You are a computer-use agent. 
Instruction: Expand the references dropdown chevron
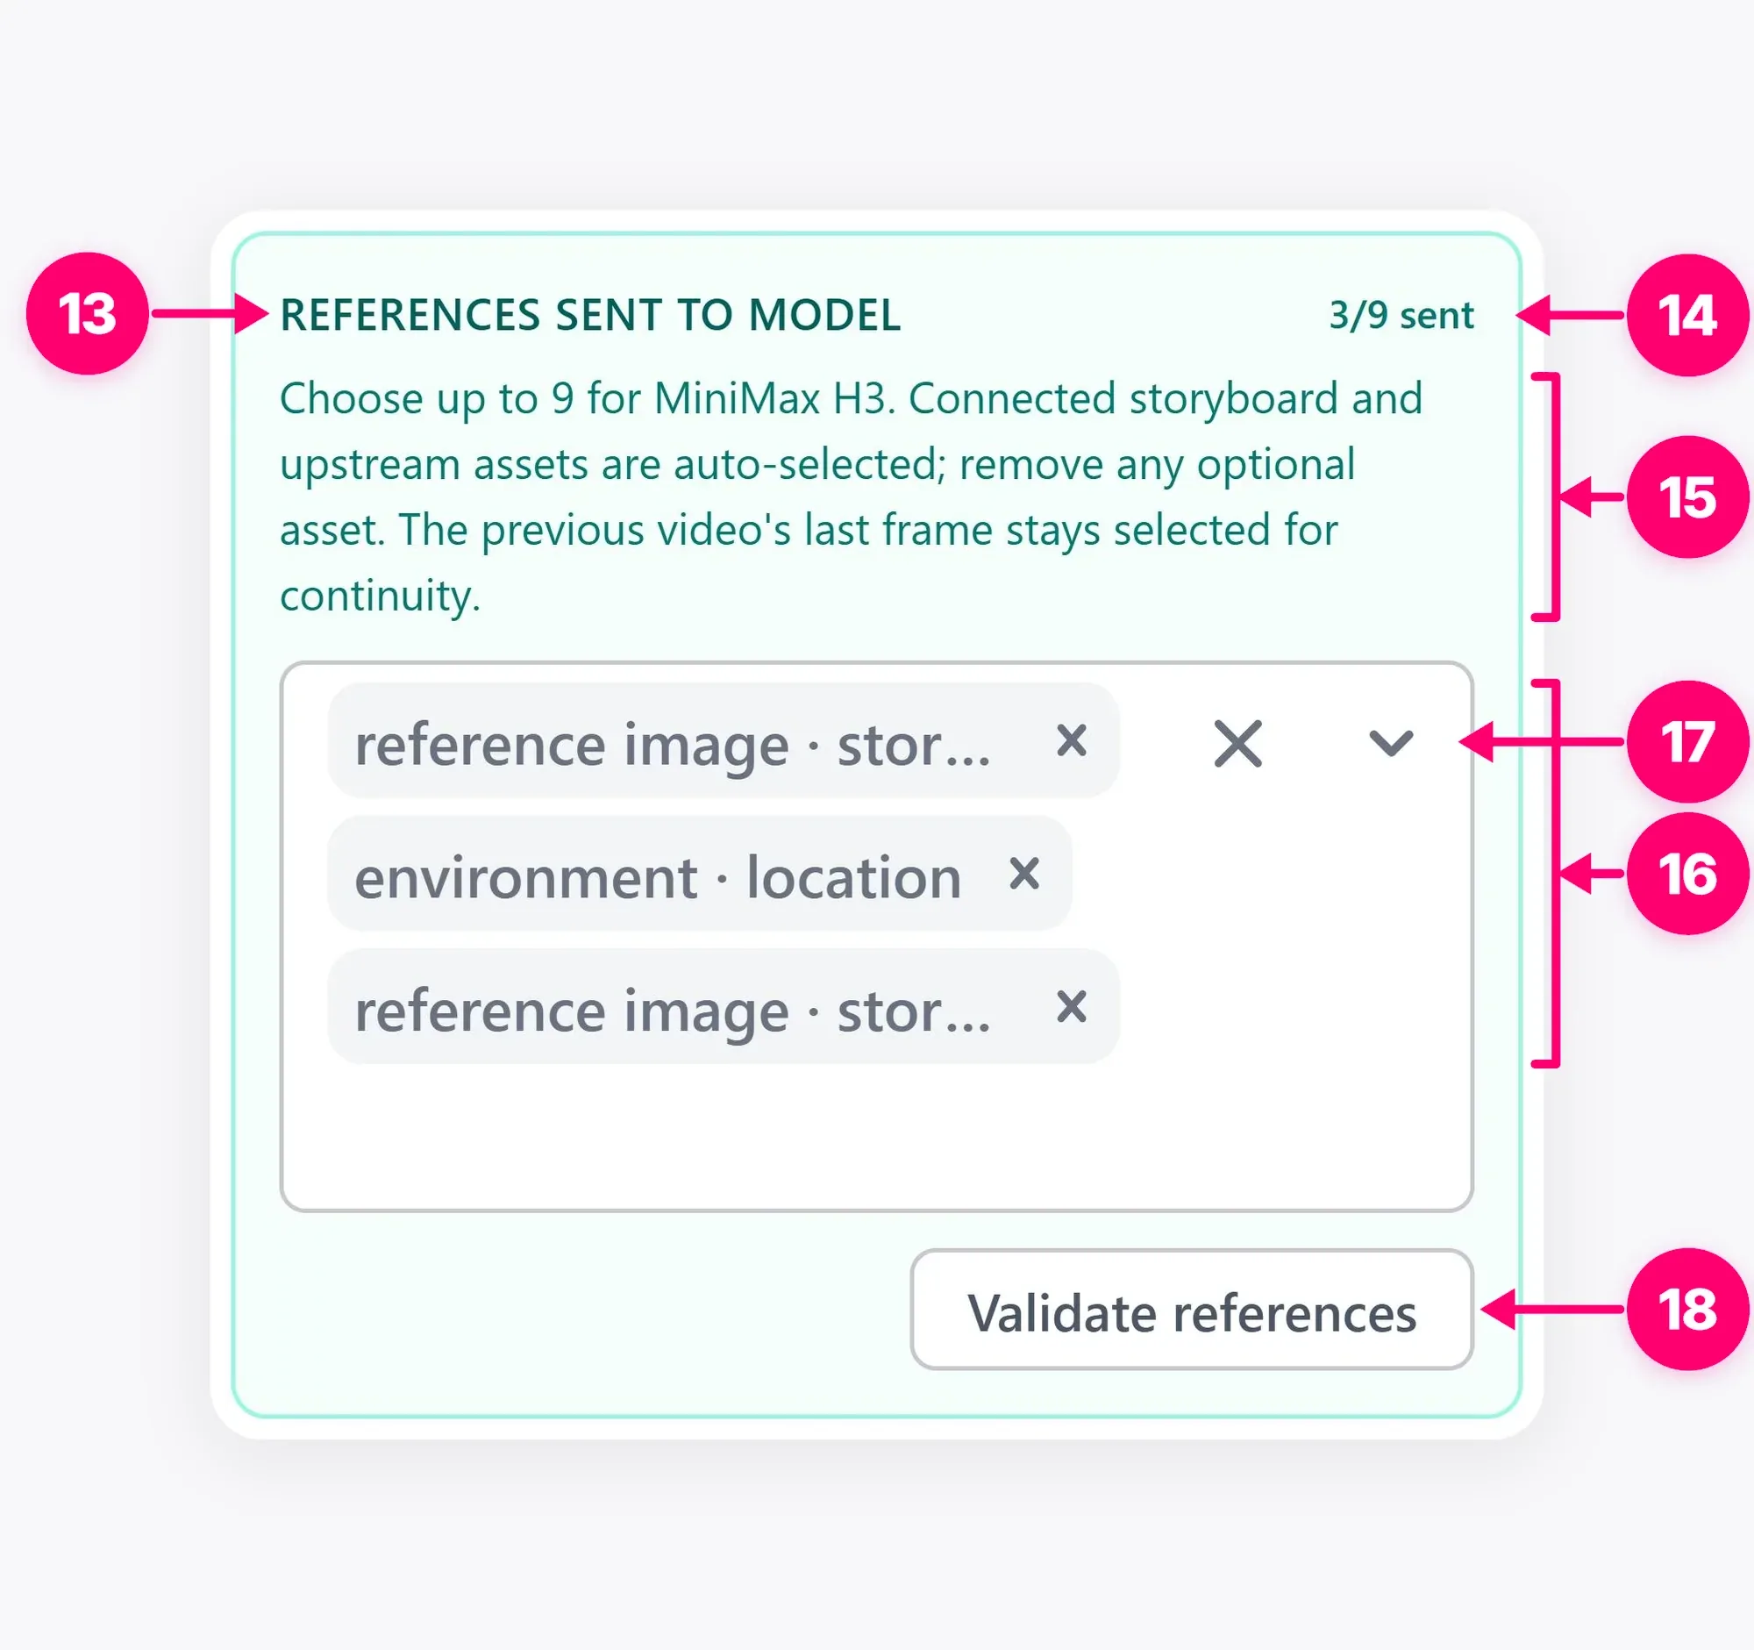click(1391, 744)
